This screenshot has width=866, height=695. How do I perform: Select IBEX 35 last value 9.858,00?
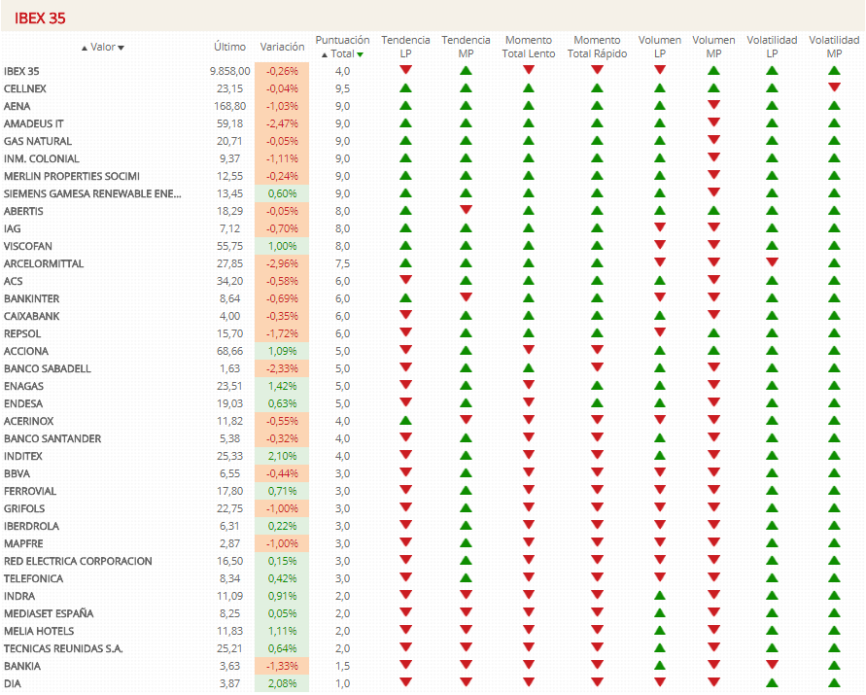[229, 71]
